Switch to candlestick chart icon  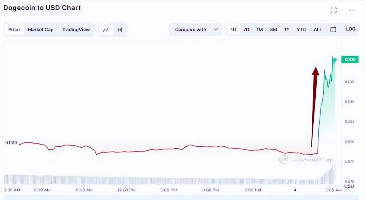pyautogui.click(x=120, y=29)
